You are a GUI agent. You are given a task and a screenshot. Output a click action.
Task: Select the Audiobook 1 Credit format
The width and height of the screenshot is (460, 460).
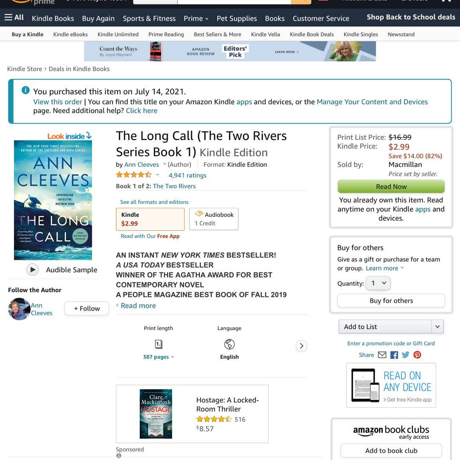click(213, 219)
